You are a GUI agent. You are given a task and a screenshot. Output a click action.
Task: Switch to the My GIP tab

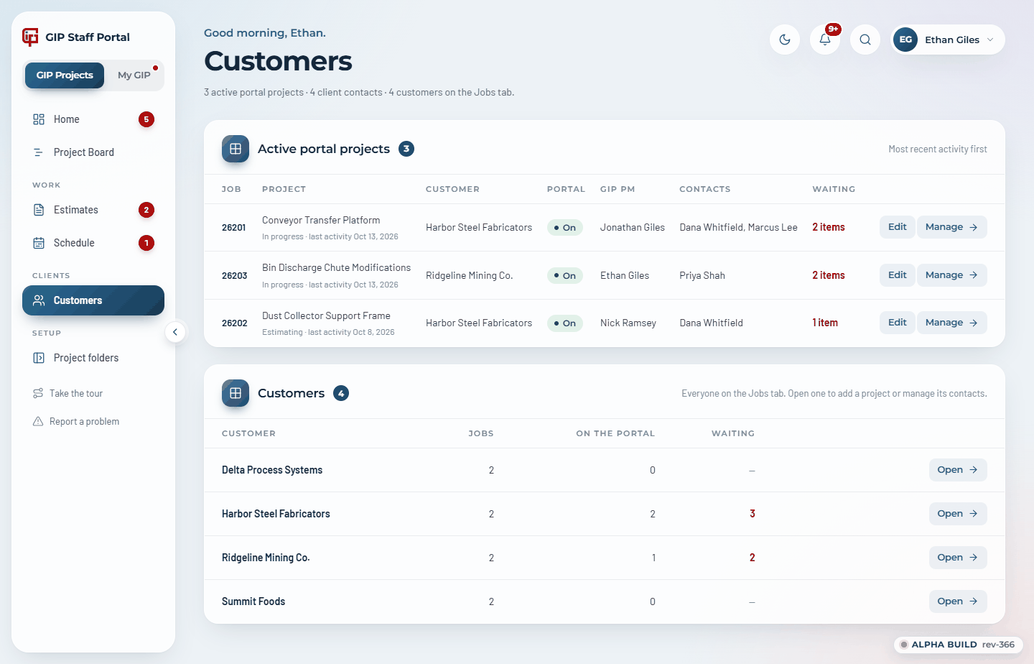pos(134,75)
